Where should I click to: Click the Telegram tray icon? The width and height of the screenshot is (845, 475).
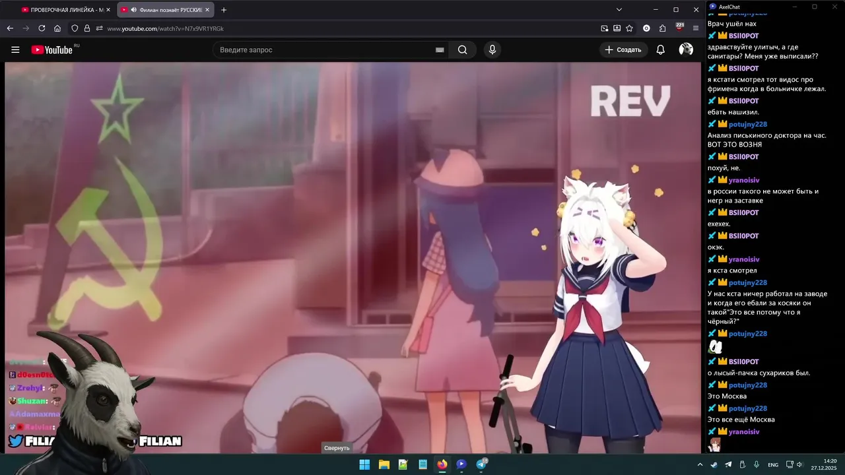(728, 464)
